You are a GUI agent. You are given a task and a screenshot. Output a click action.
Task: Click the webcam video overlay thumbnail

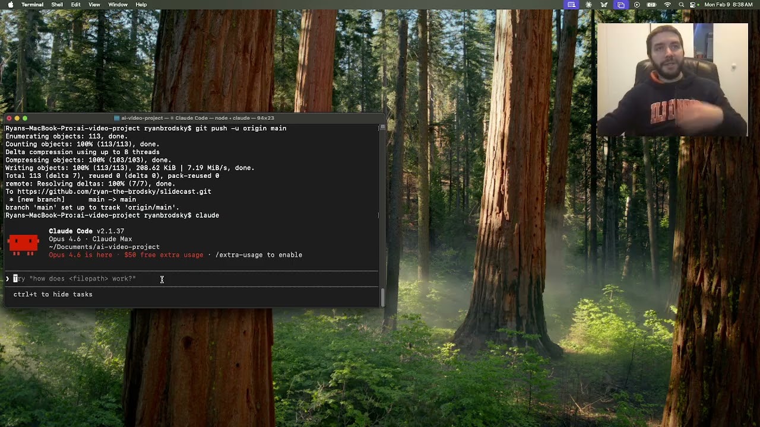point(673,80)
